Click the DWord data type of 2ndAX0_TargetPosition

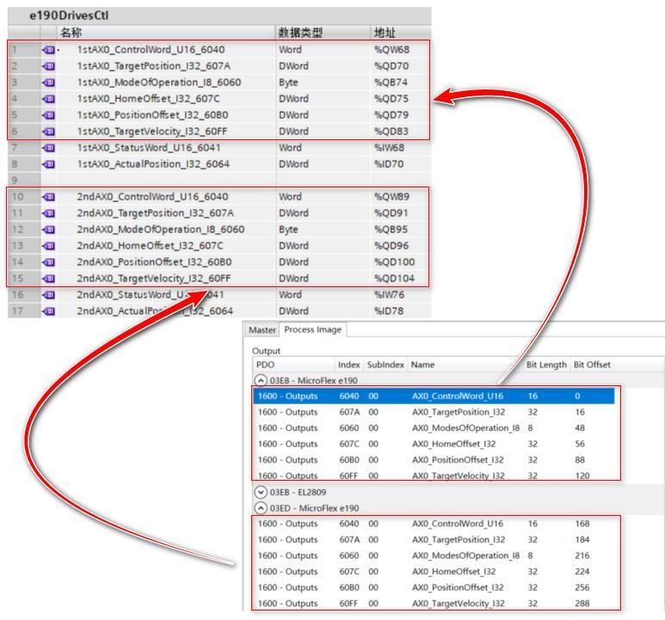[293, 213]
